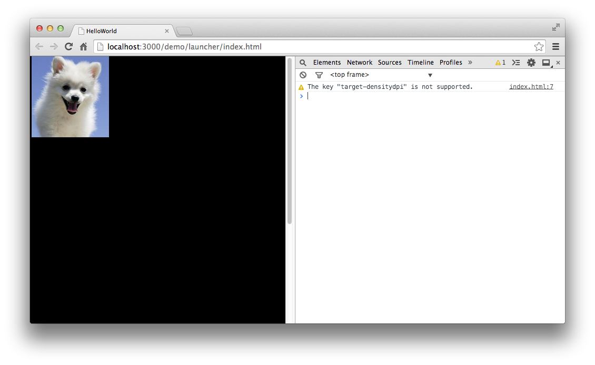Reload the page

point(68,47)
